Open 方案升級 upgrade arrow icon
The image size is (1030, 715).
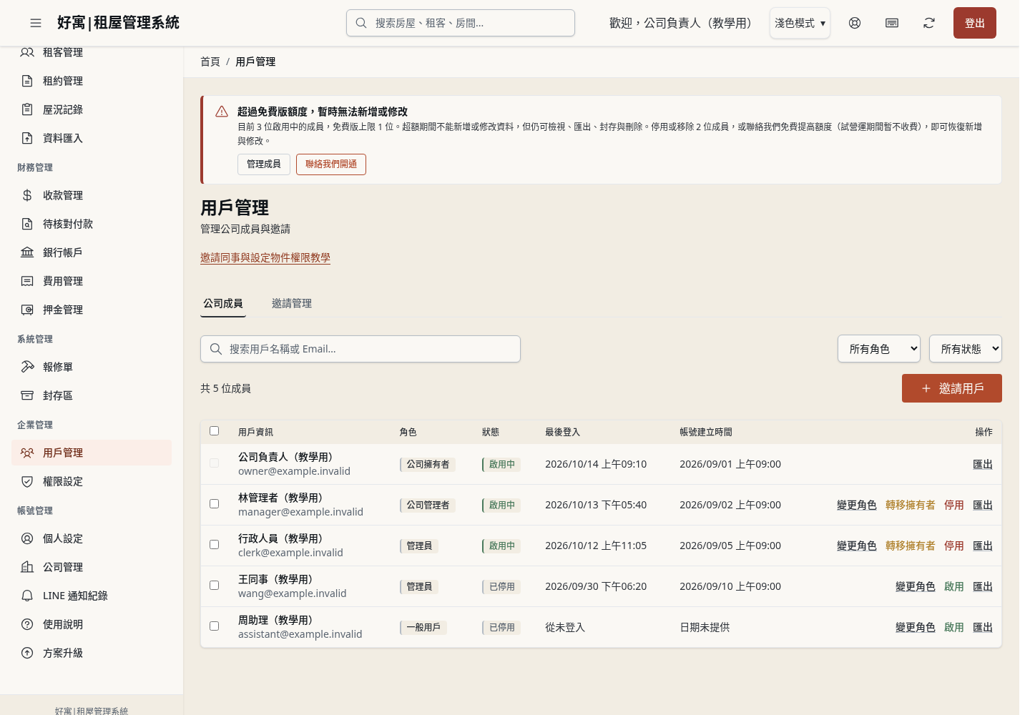(x=27, y=653)
